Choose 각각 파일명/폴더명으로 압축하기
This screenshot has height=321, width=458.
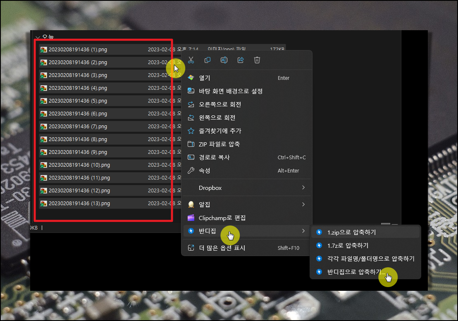click(365, 259)
